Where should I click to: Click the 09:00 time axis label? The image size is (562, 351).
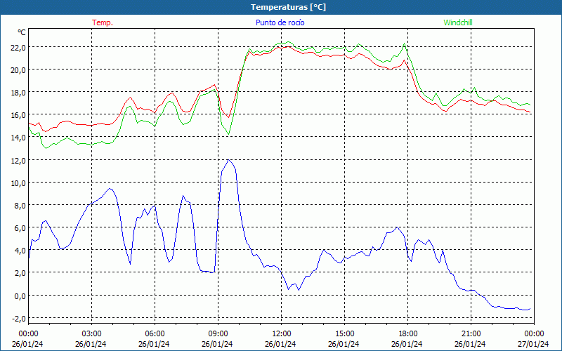coord(218,333)
